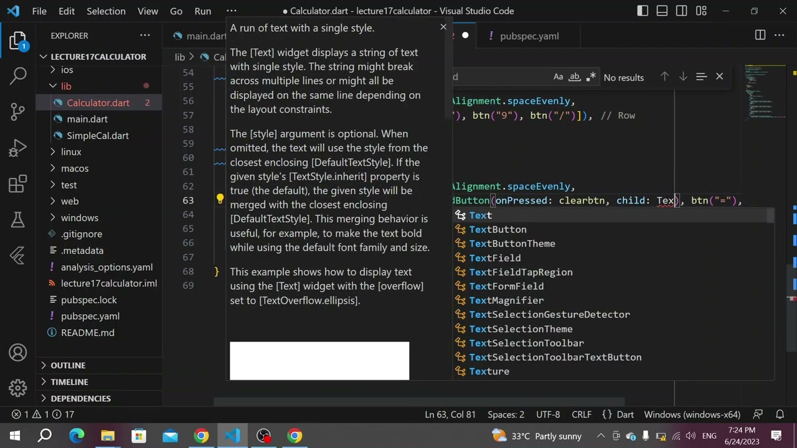Toggle the bottom panel

tap(663, 11)
